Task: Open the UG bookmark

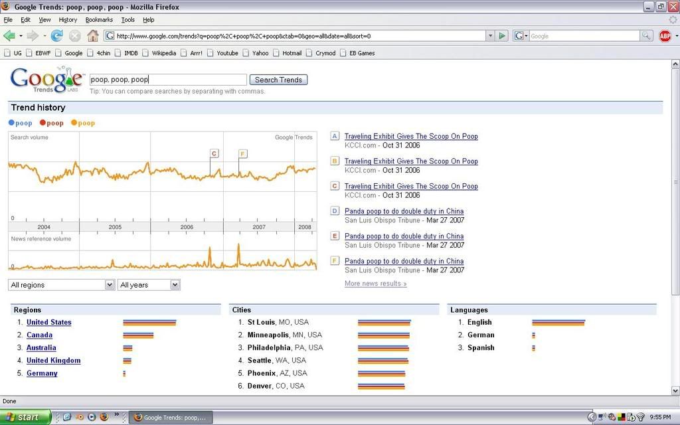Action: [13, 53]
